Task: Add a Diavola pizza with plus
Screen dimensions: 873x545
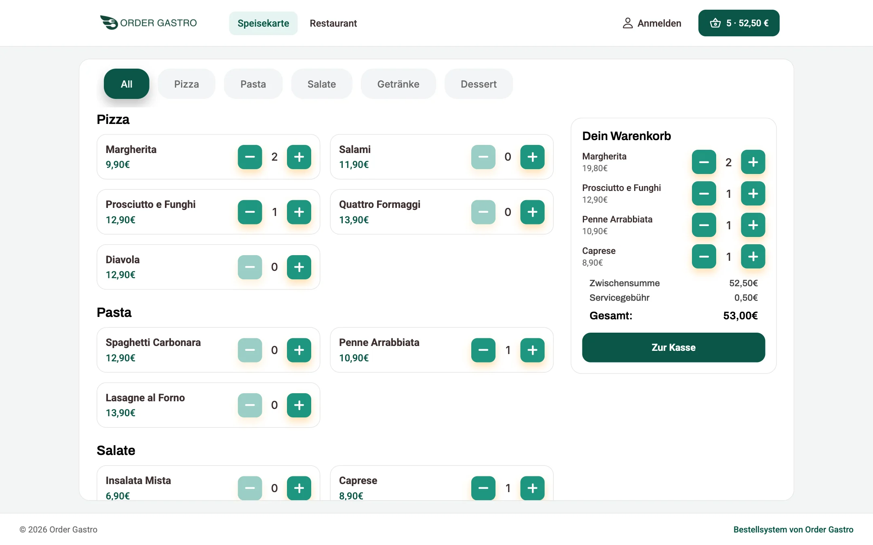Action: pyautogui.click(x=299, y=267)
